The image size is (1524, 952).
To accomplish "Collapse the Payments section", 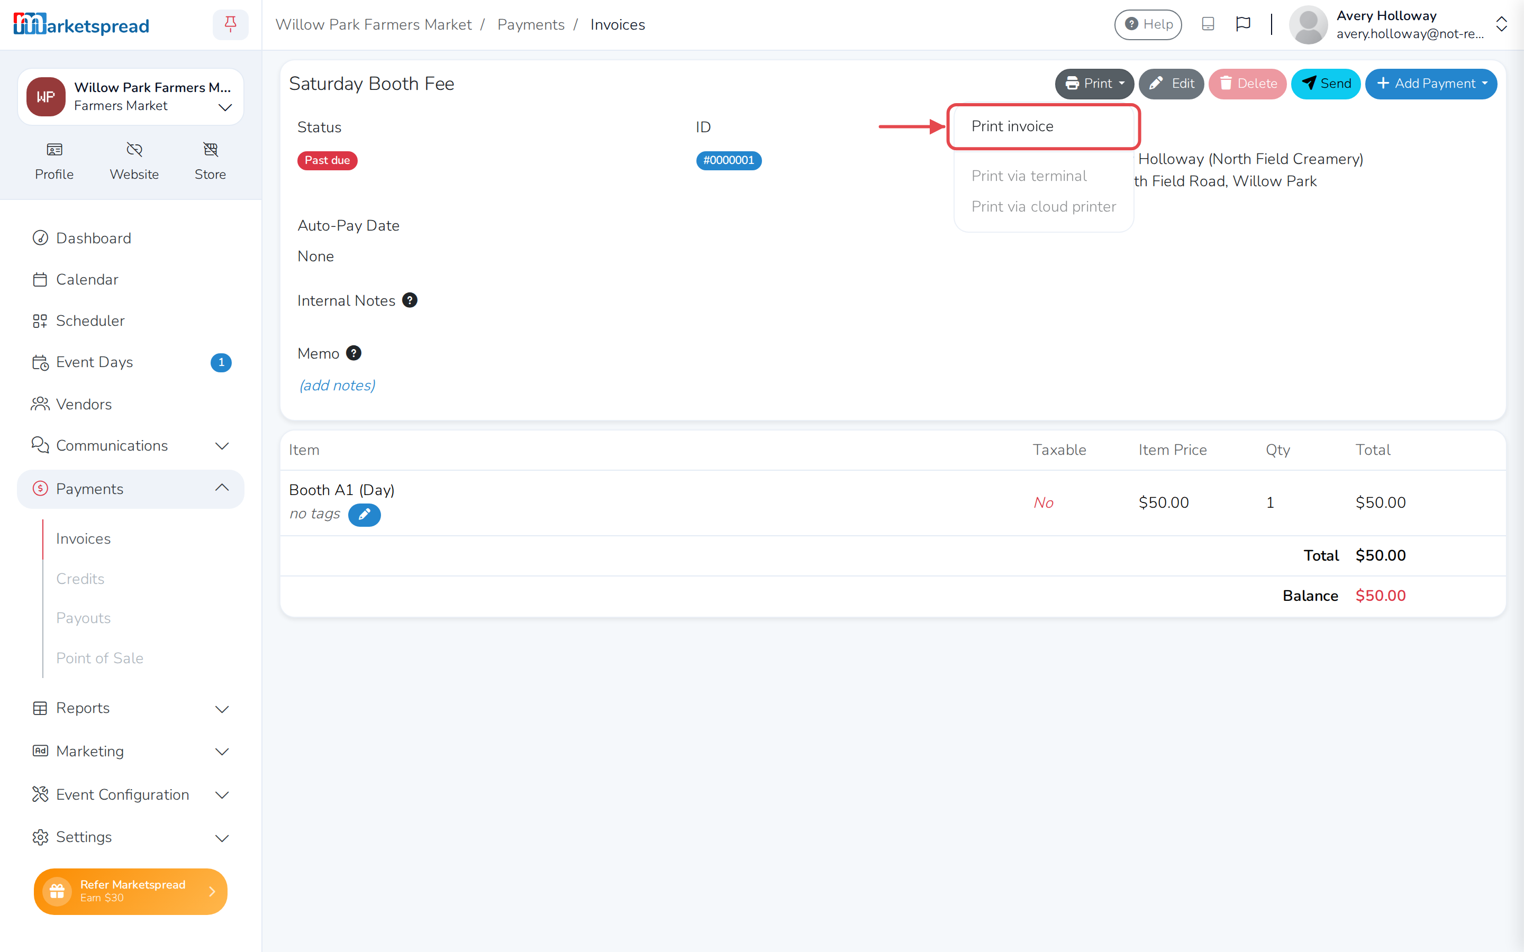I will pyautogui.click(x=130, y=489).
